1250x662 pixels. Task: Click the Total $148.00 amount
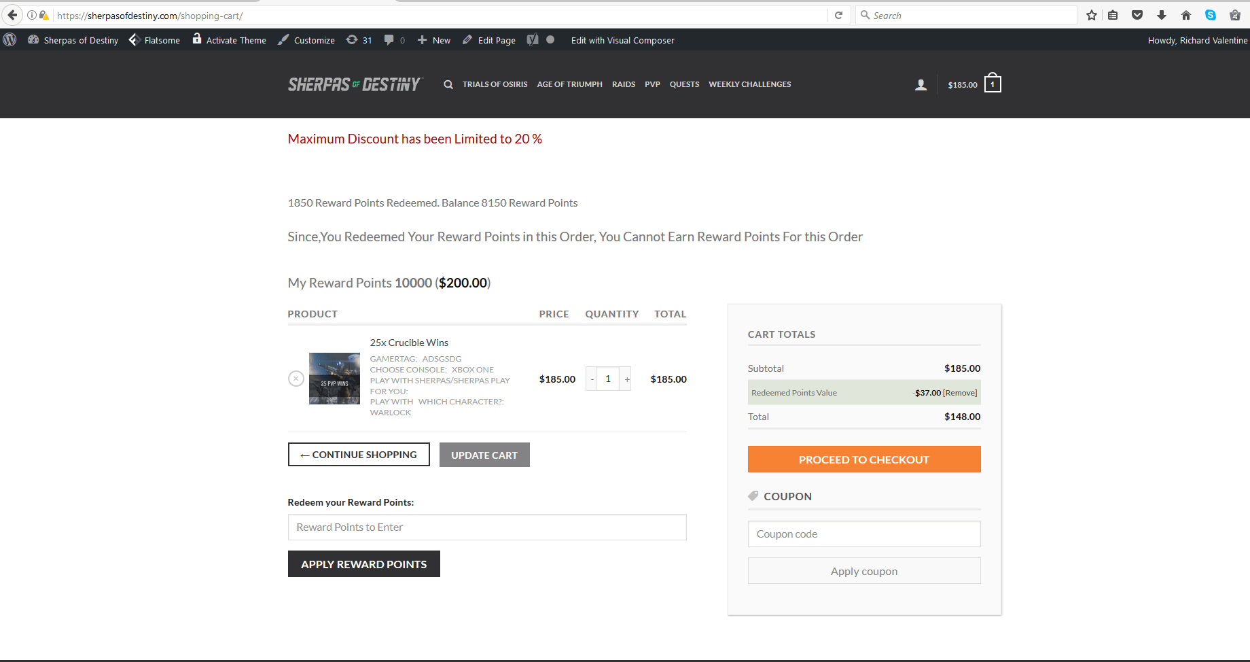pyautogui.click(x=962, y=417)
